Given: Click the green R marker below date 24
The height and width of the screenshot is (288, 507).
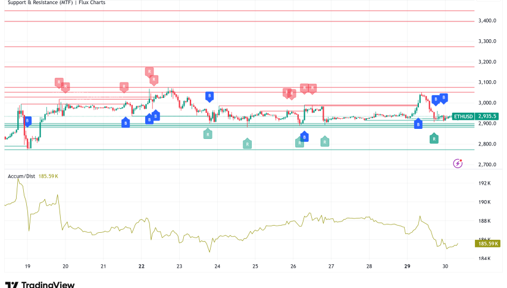Looking at the screenshot, I should (x=208, y=134).
